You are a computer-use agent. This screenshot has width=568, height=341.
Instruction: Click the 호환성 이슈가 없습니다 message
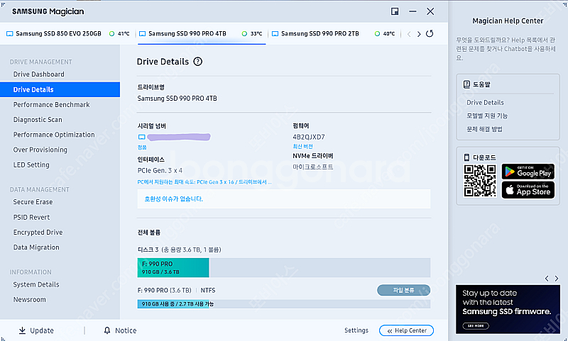click(173, 199)
